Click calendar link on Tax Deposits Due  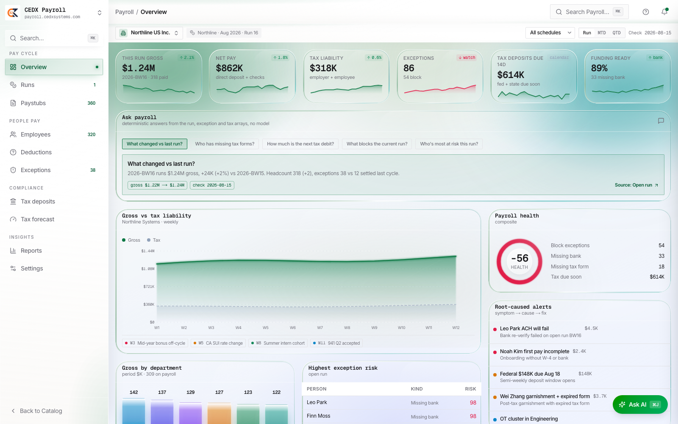(x=559, y=58)
